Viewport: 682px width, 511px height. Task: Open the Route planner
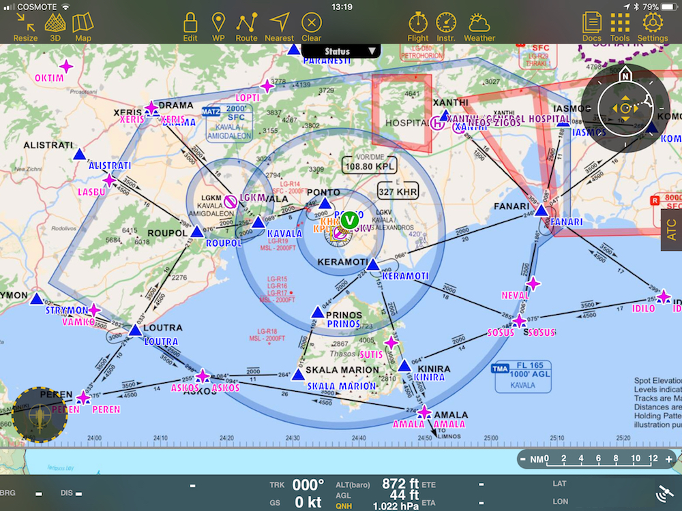[x=247, y=27]
